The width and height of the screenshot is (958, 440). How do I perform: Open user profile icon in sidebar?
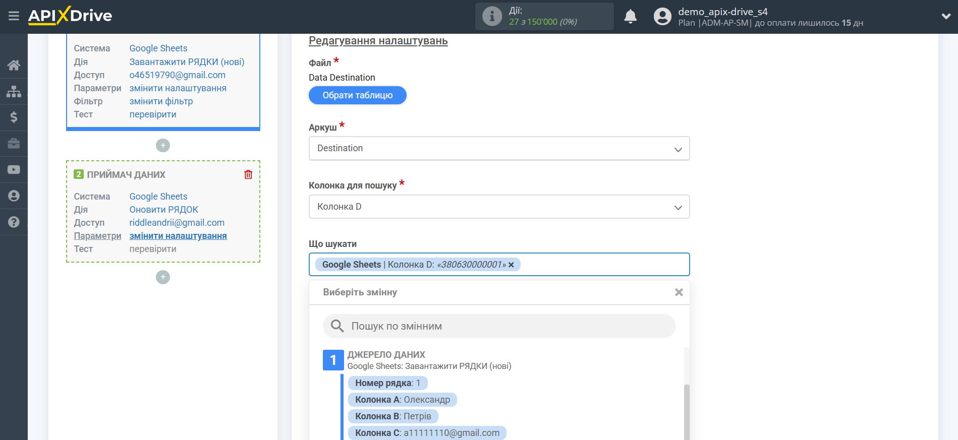pos(14,196)
